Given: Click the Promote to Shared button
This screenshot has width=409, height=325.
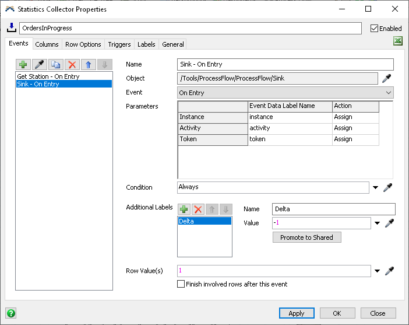Looking at the screenshot, I should [306, 237].
